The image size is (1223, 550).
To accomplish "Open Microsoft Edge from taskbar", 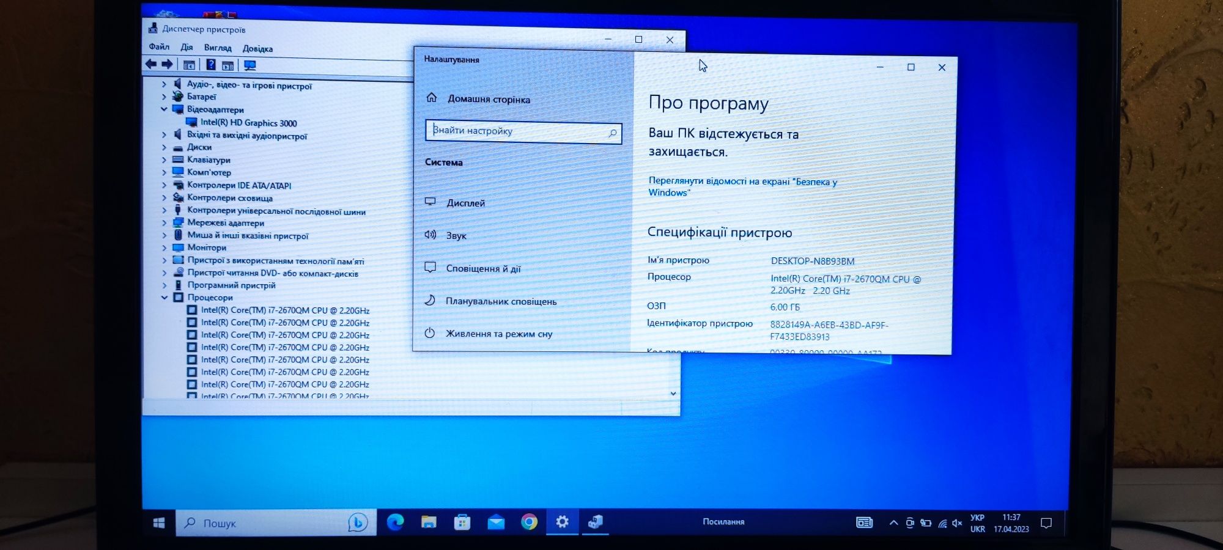I will tap(395, 522).
